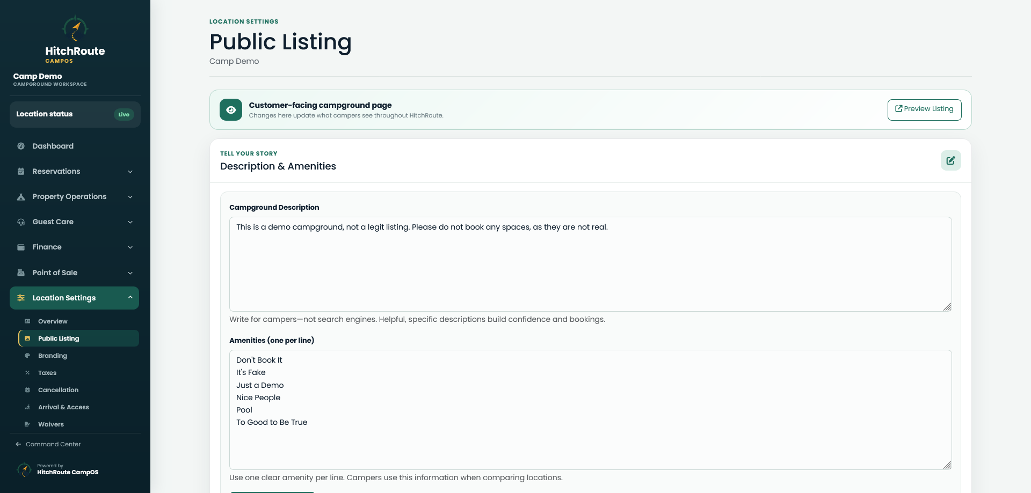Viewport: 1031px width, 493px height.
Task: Click the Branding palette icon
Action: [x=27, y=356]
